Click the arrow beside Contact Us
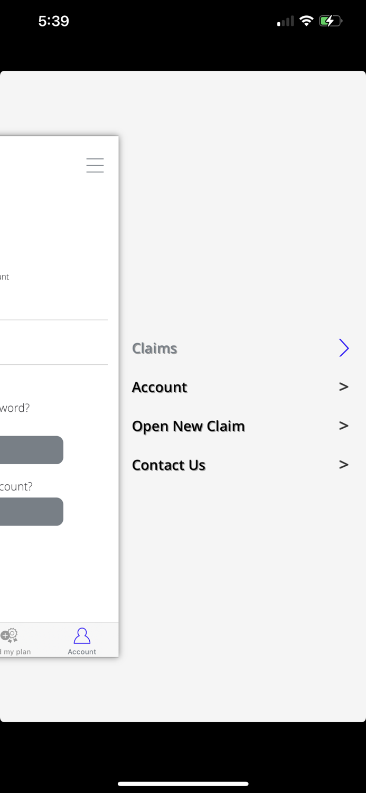366x793 pixels. click(344, 465)
